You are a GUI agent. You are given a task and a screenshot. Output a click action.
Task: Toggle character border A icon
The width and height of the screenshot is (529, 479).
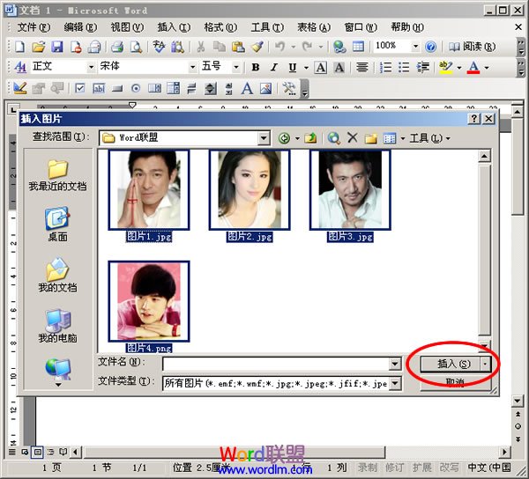point(320,68)
